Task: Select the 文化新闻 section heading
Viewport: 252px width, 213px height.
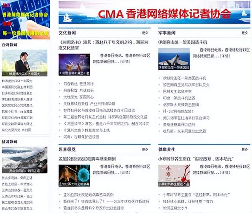Action: pos(67,33)
